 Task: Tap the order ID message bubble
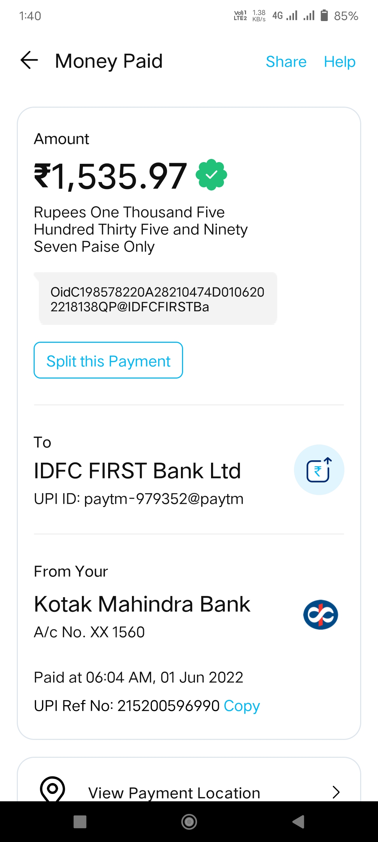(157, 299)
